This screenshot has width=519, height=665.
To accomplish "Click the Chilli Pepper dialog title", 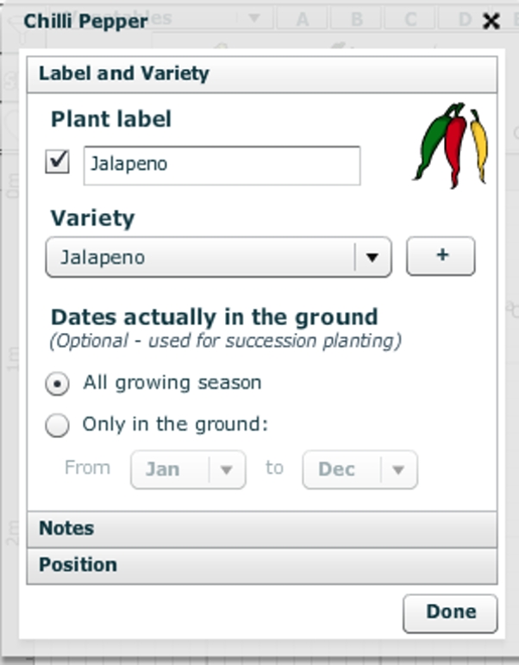I will click(x=85, y=21).
